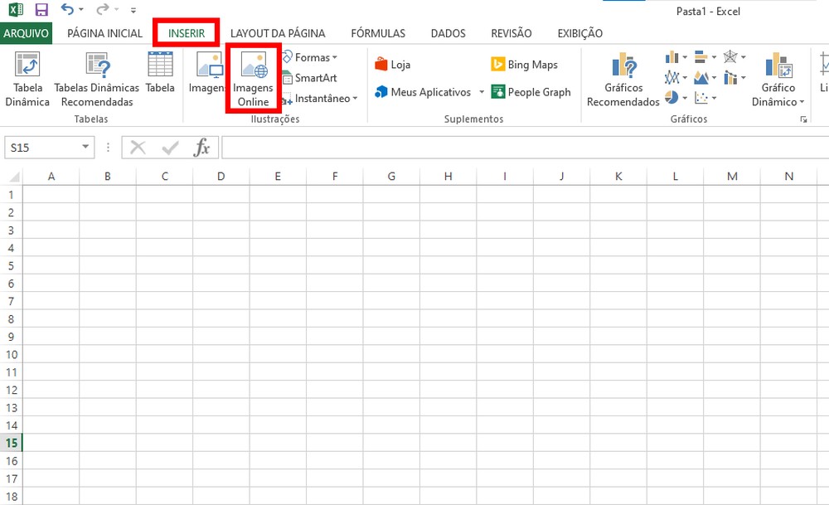Image resolution: width=829 pixels, height=505 pixels.
Task: Insert a Tabela Dinâmica (PivotTable)
Action: click(x=27, y=78)
